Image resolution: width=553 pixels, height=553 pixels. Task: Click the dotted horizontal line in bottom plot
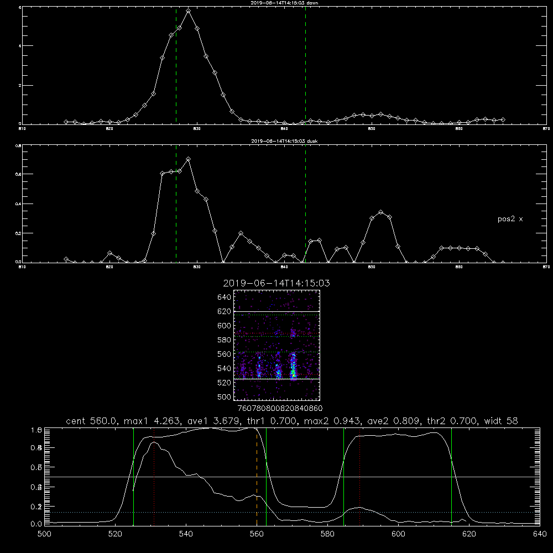click(292, 513)
